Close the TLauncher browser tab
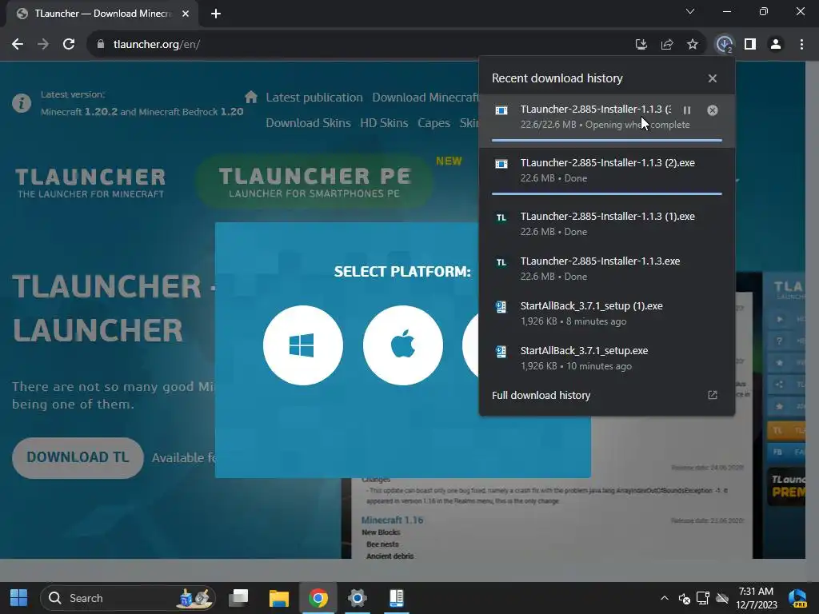This screenshot has width=819, height=614. click(186, 14)
